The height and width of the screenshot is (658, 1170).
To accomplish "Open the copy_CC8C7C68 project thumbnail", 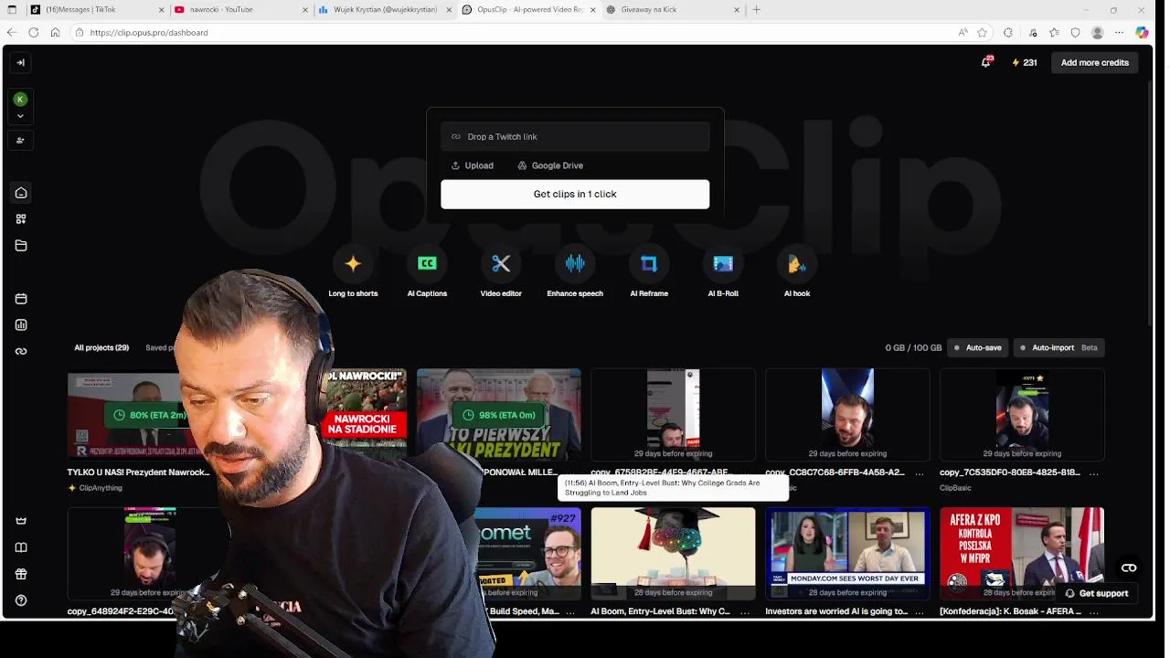I will [x=847, y=414].
